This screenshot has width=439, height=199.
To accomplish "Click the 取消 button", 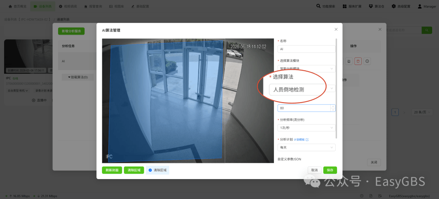I will click(x=314, y=170).
